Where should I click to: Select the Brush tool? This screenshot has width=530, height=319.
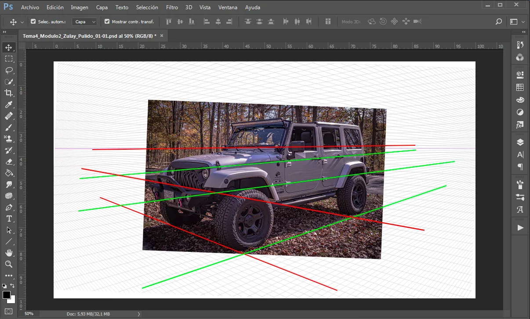[9, 127]
